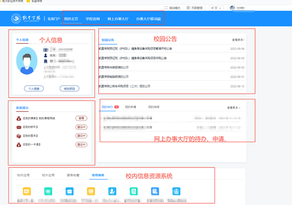Open 页面管理 at the top right
This screenshot has width=292, height=205.
click(194, 8)
